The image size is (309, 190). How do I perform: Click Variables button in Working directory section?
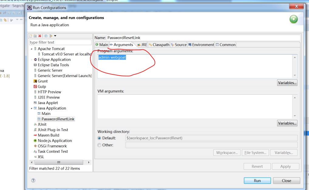[284, 153]
